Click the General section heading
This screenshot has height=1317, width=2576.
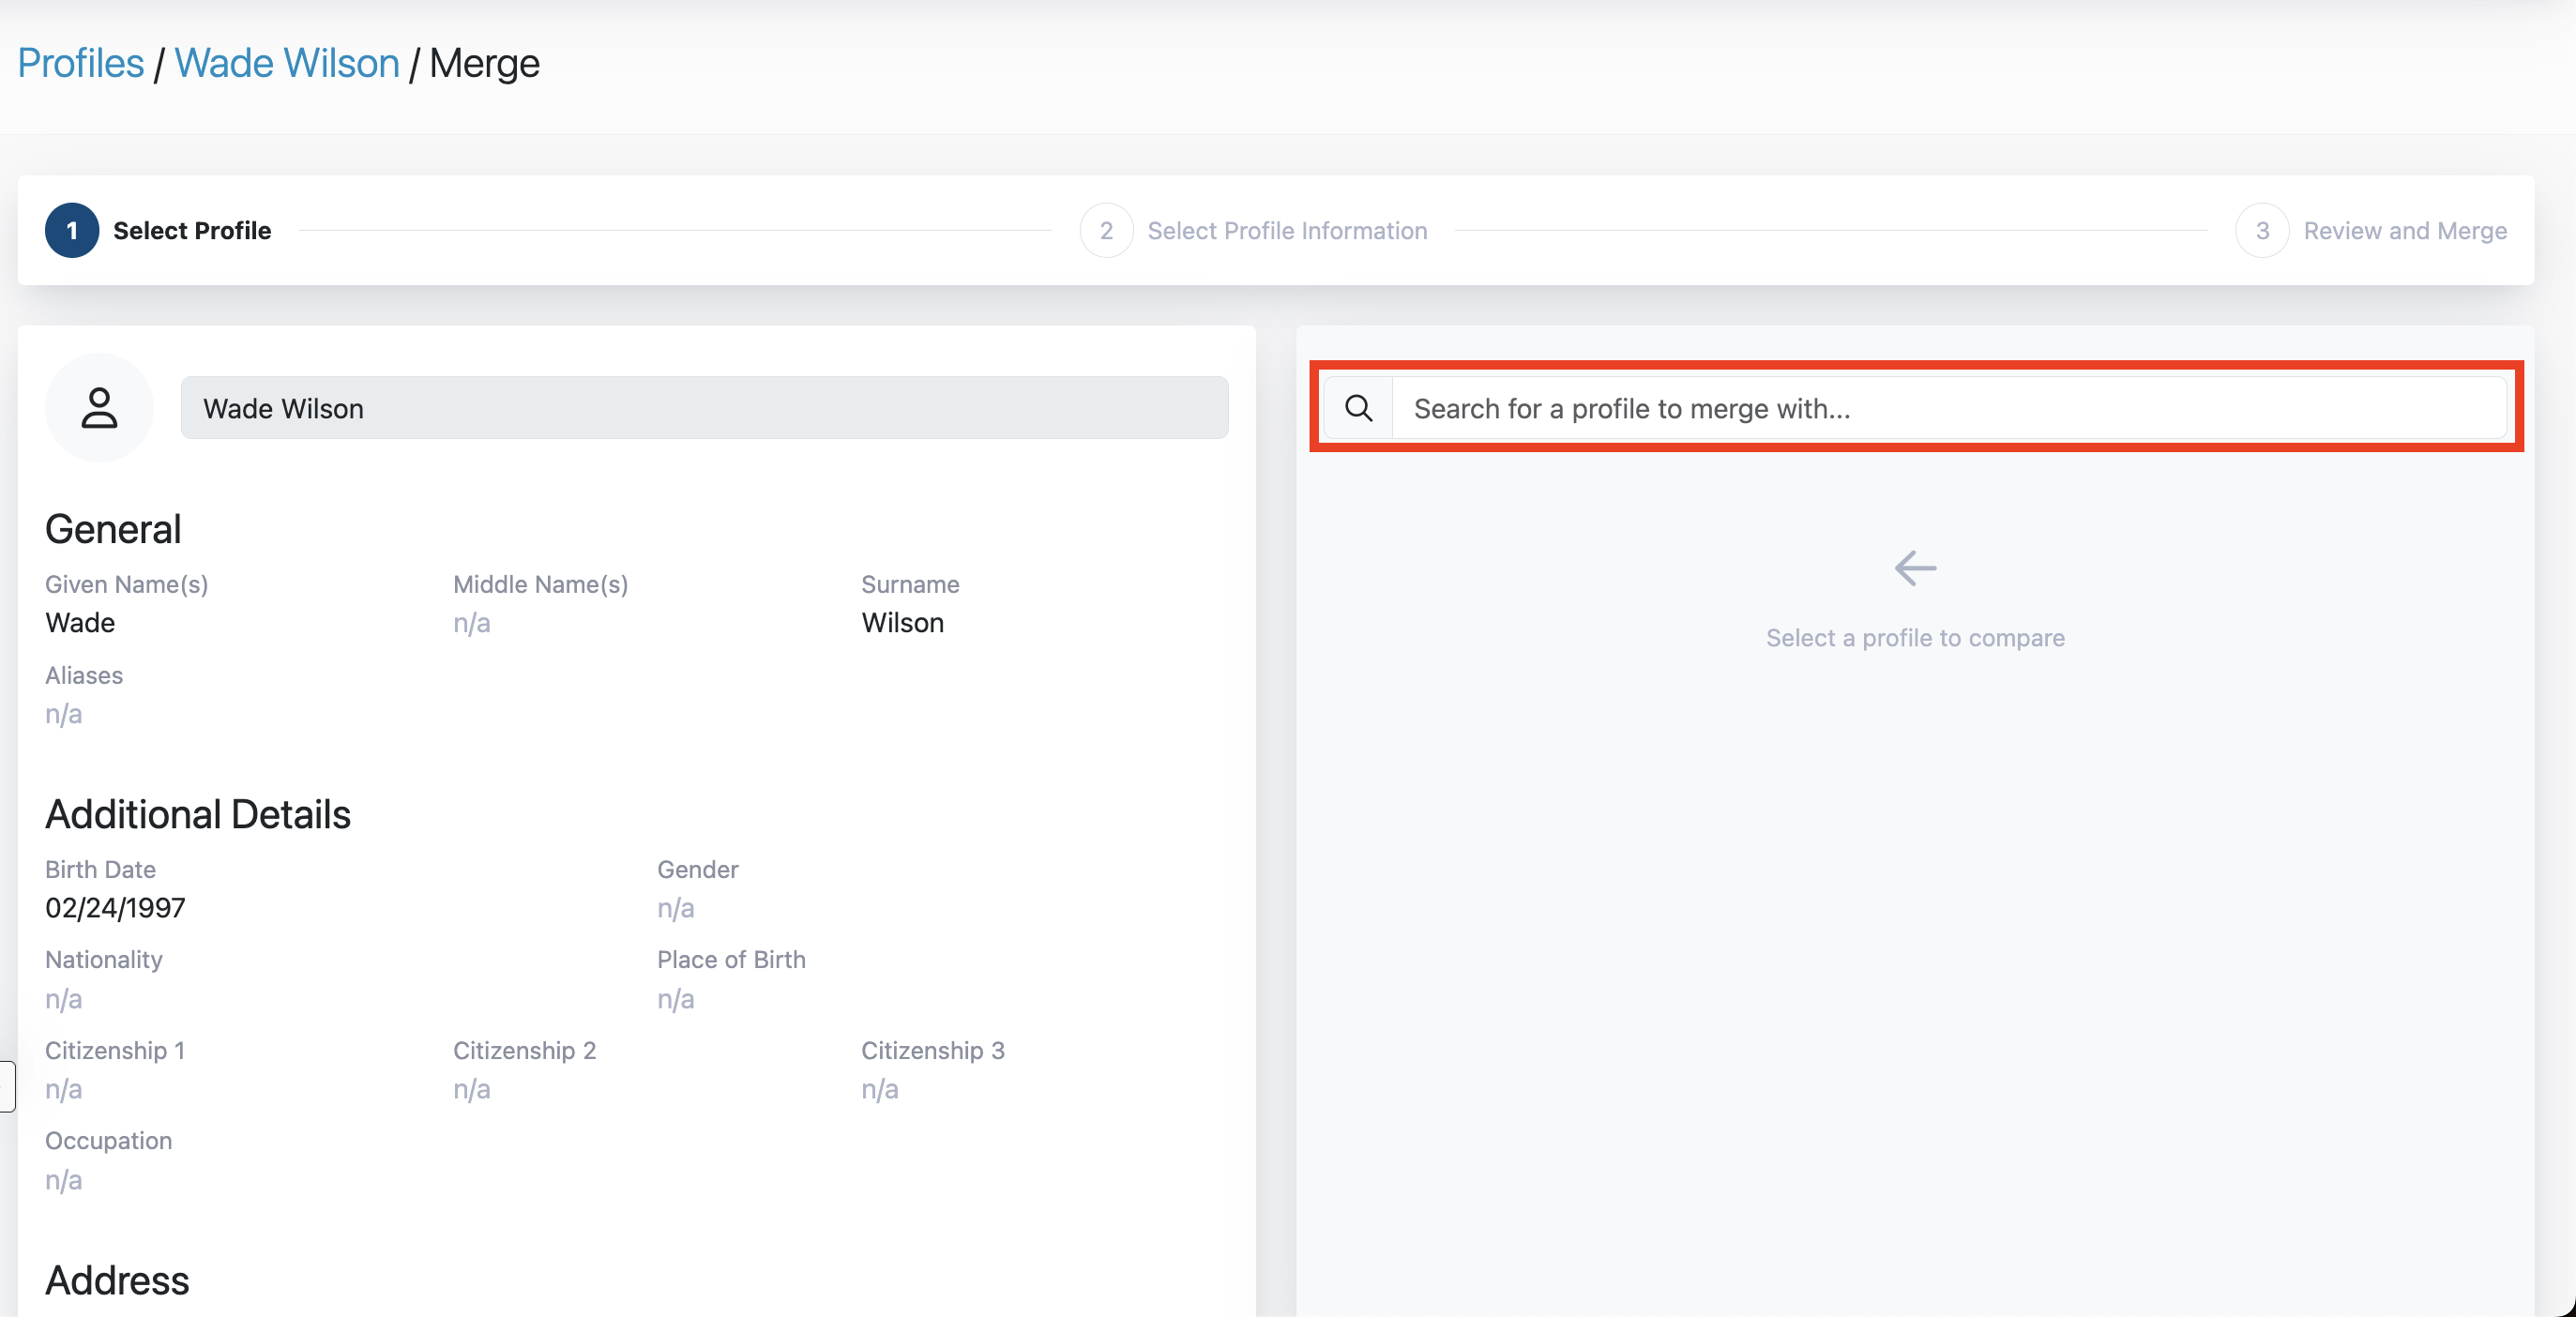point(113,529)
